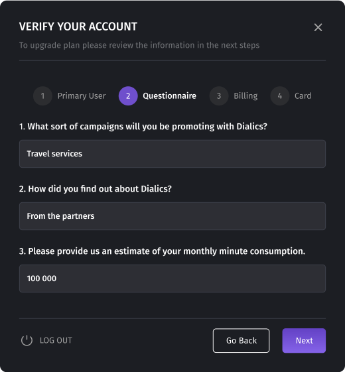Click the monthly minute consumption question label
This screenshot has height=372, width=345.
162,251
